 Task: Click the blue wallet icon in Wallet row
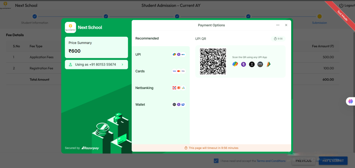(183, 105)
